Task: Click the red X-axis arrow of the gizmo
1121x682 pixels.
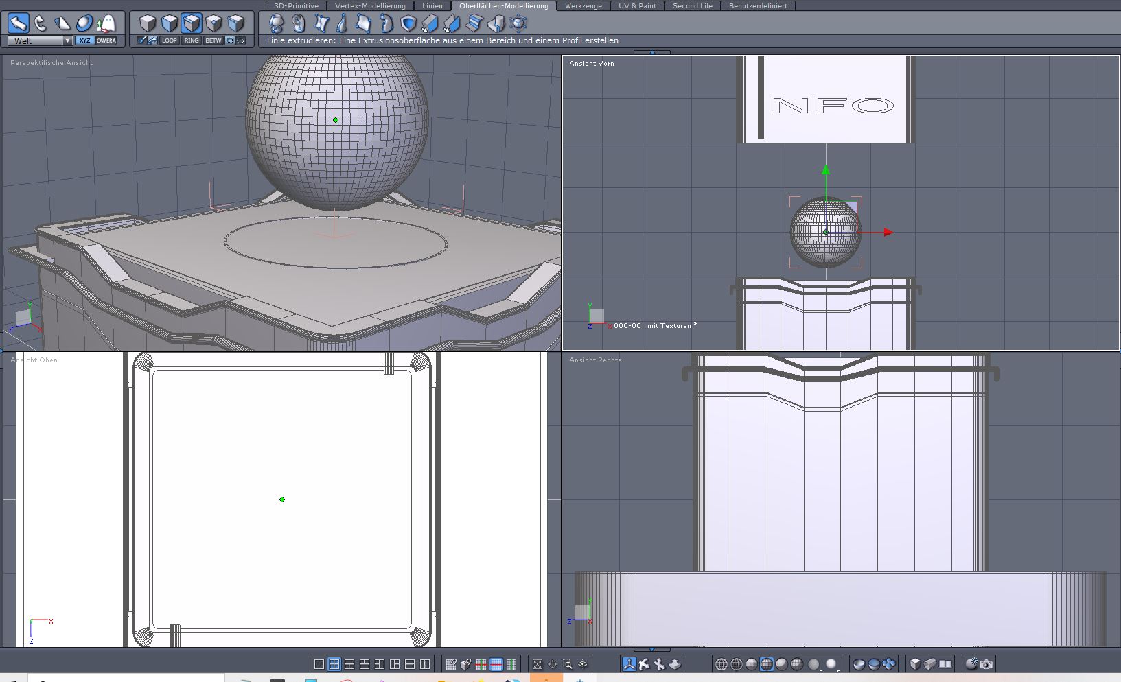Action: click(888, 233)
